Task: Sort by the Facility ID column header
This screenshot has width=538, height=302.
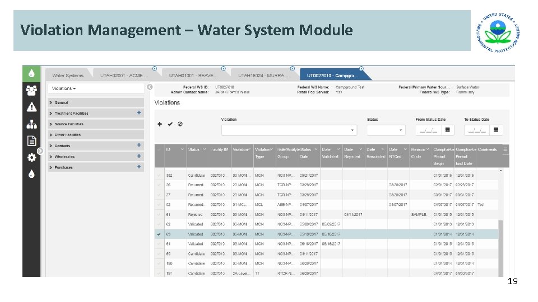Action: pyautogui.click(x=219, y=149)
